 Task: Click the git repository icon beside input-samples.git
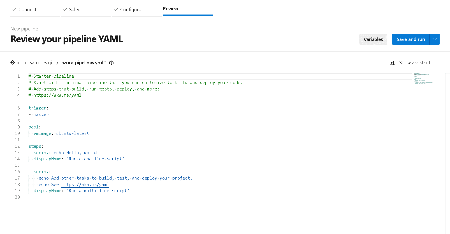pyautogui.click(x=13, y=62)
